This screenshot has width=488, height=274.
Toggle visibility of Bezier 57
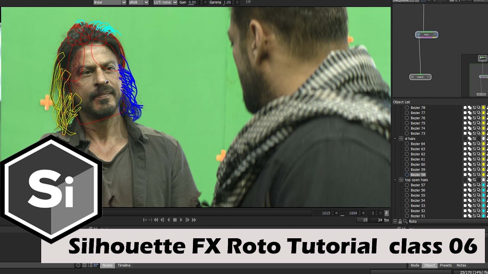click(x=465, y=185)
